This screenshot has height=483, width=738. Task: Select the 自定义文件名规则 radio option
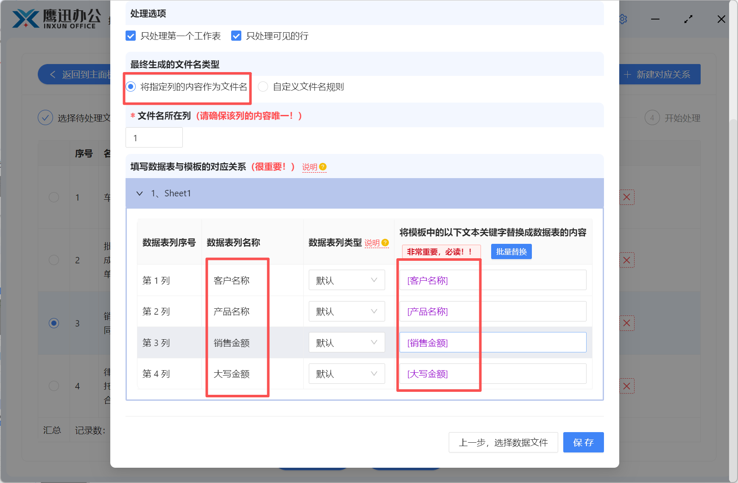click(x=263, y=87)
